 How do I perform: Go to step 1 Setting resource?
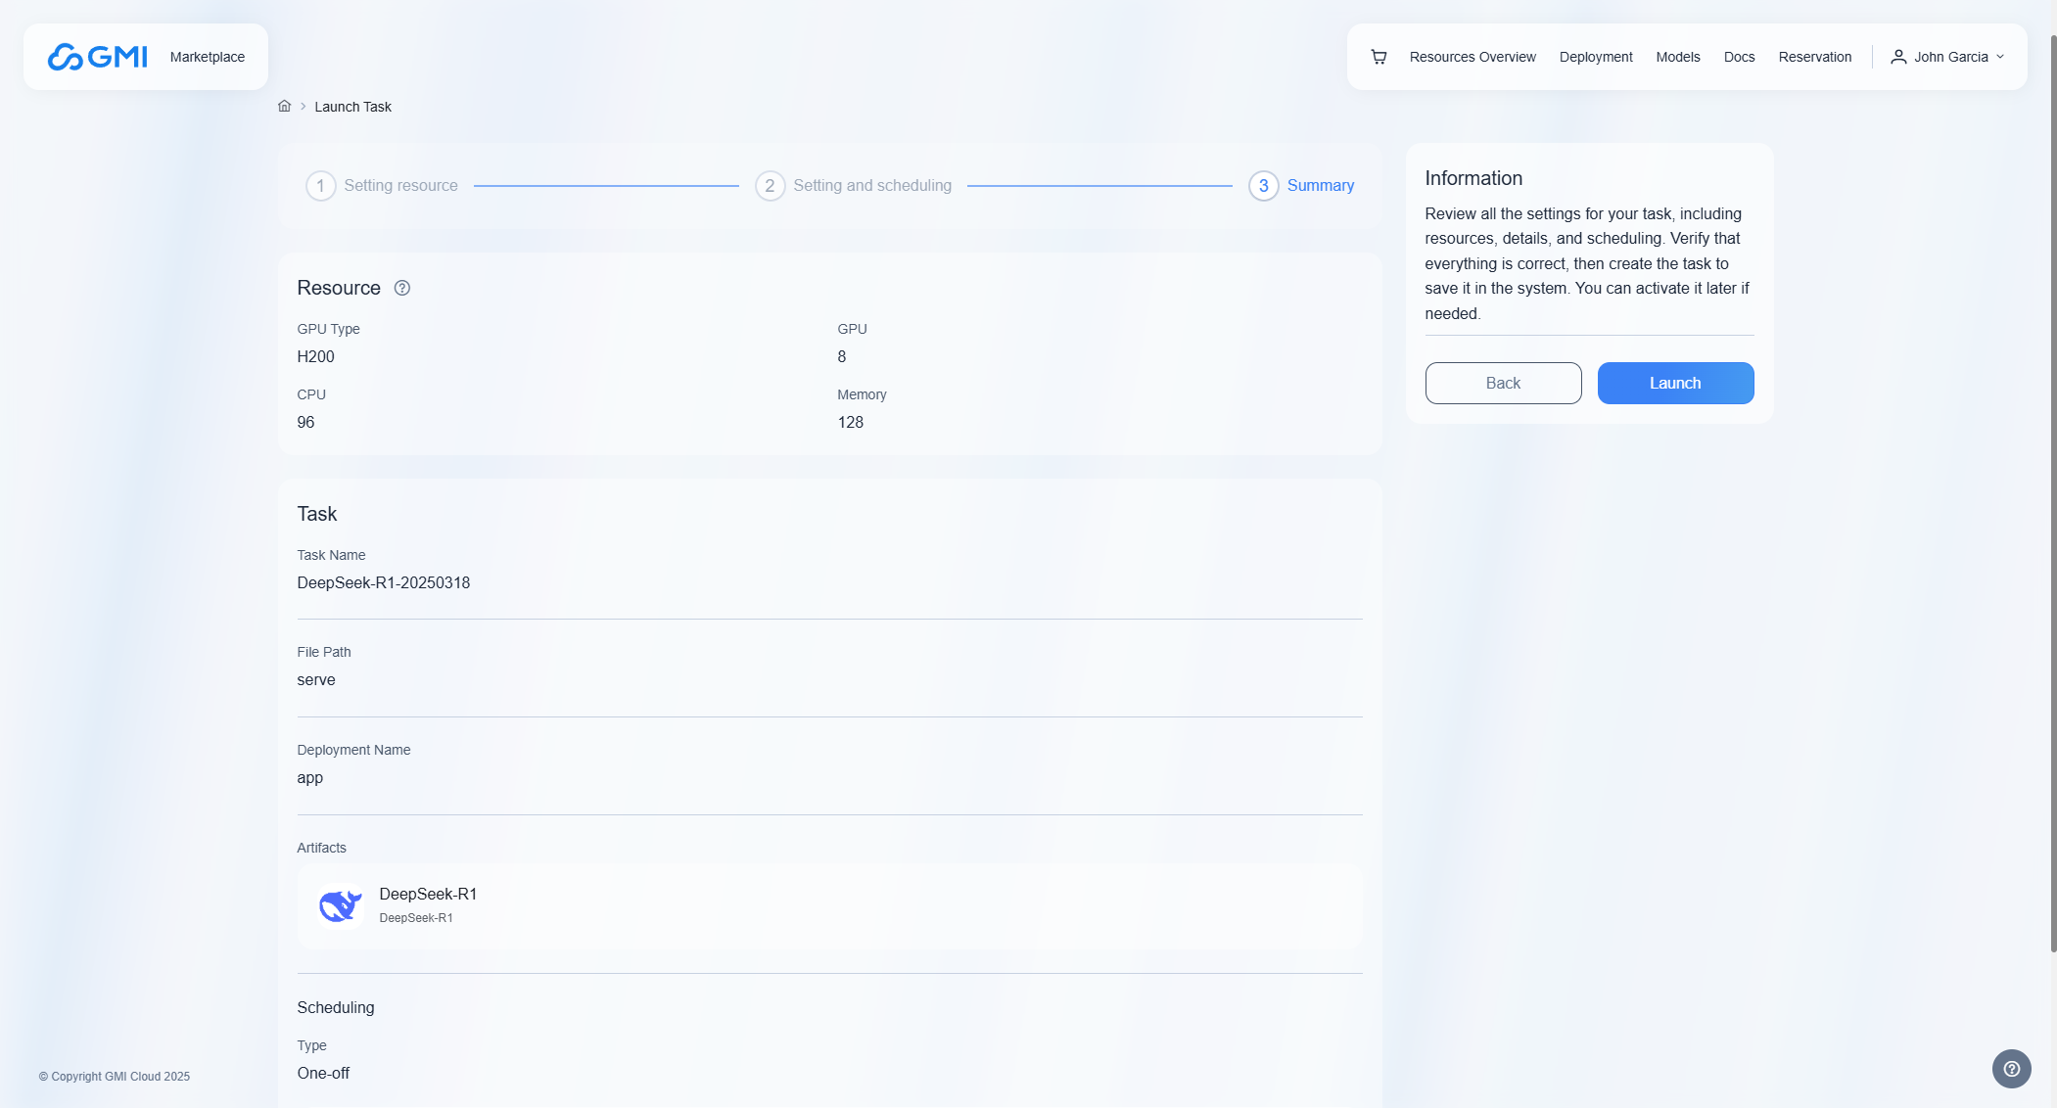point(382,185)
